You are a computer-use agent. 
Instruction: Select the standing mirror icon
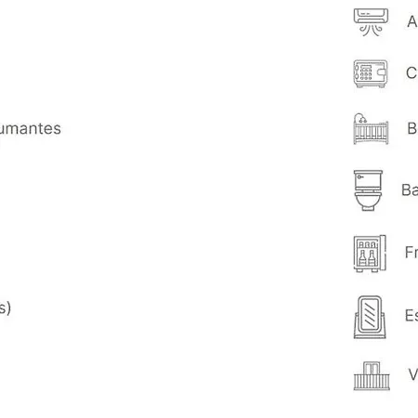[370, 317]
